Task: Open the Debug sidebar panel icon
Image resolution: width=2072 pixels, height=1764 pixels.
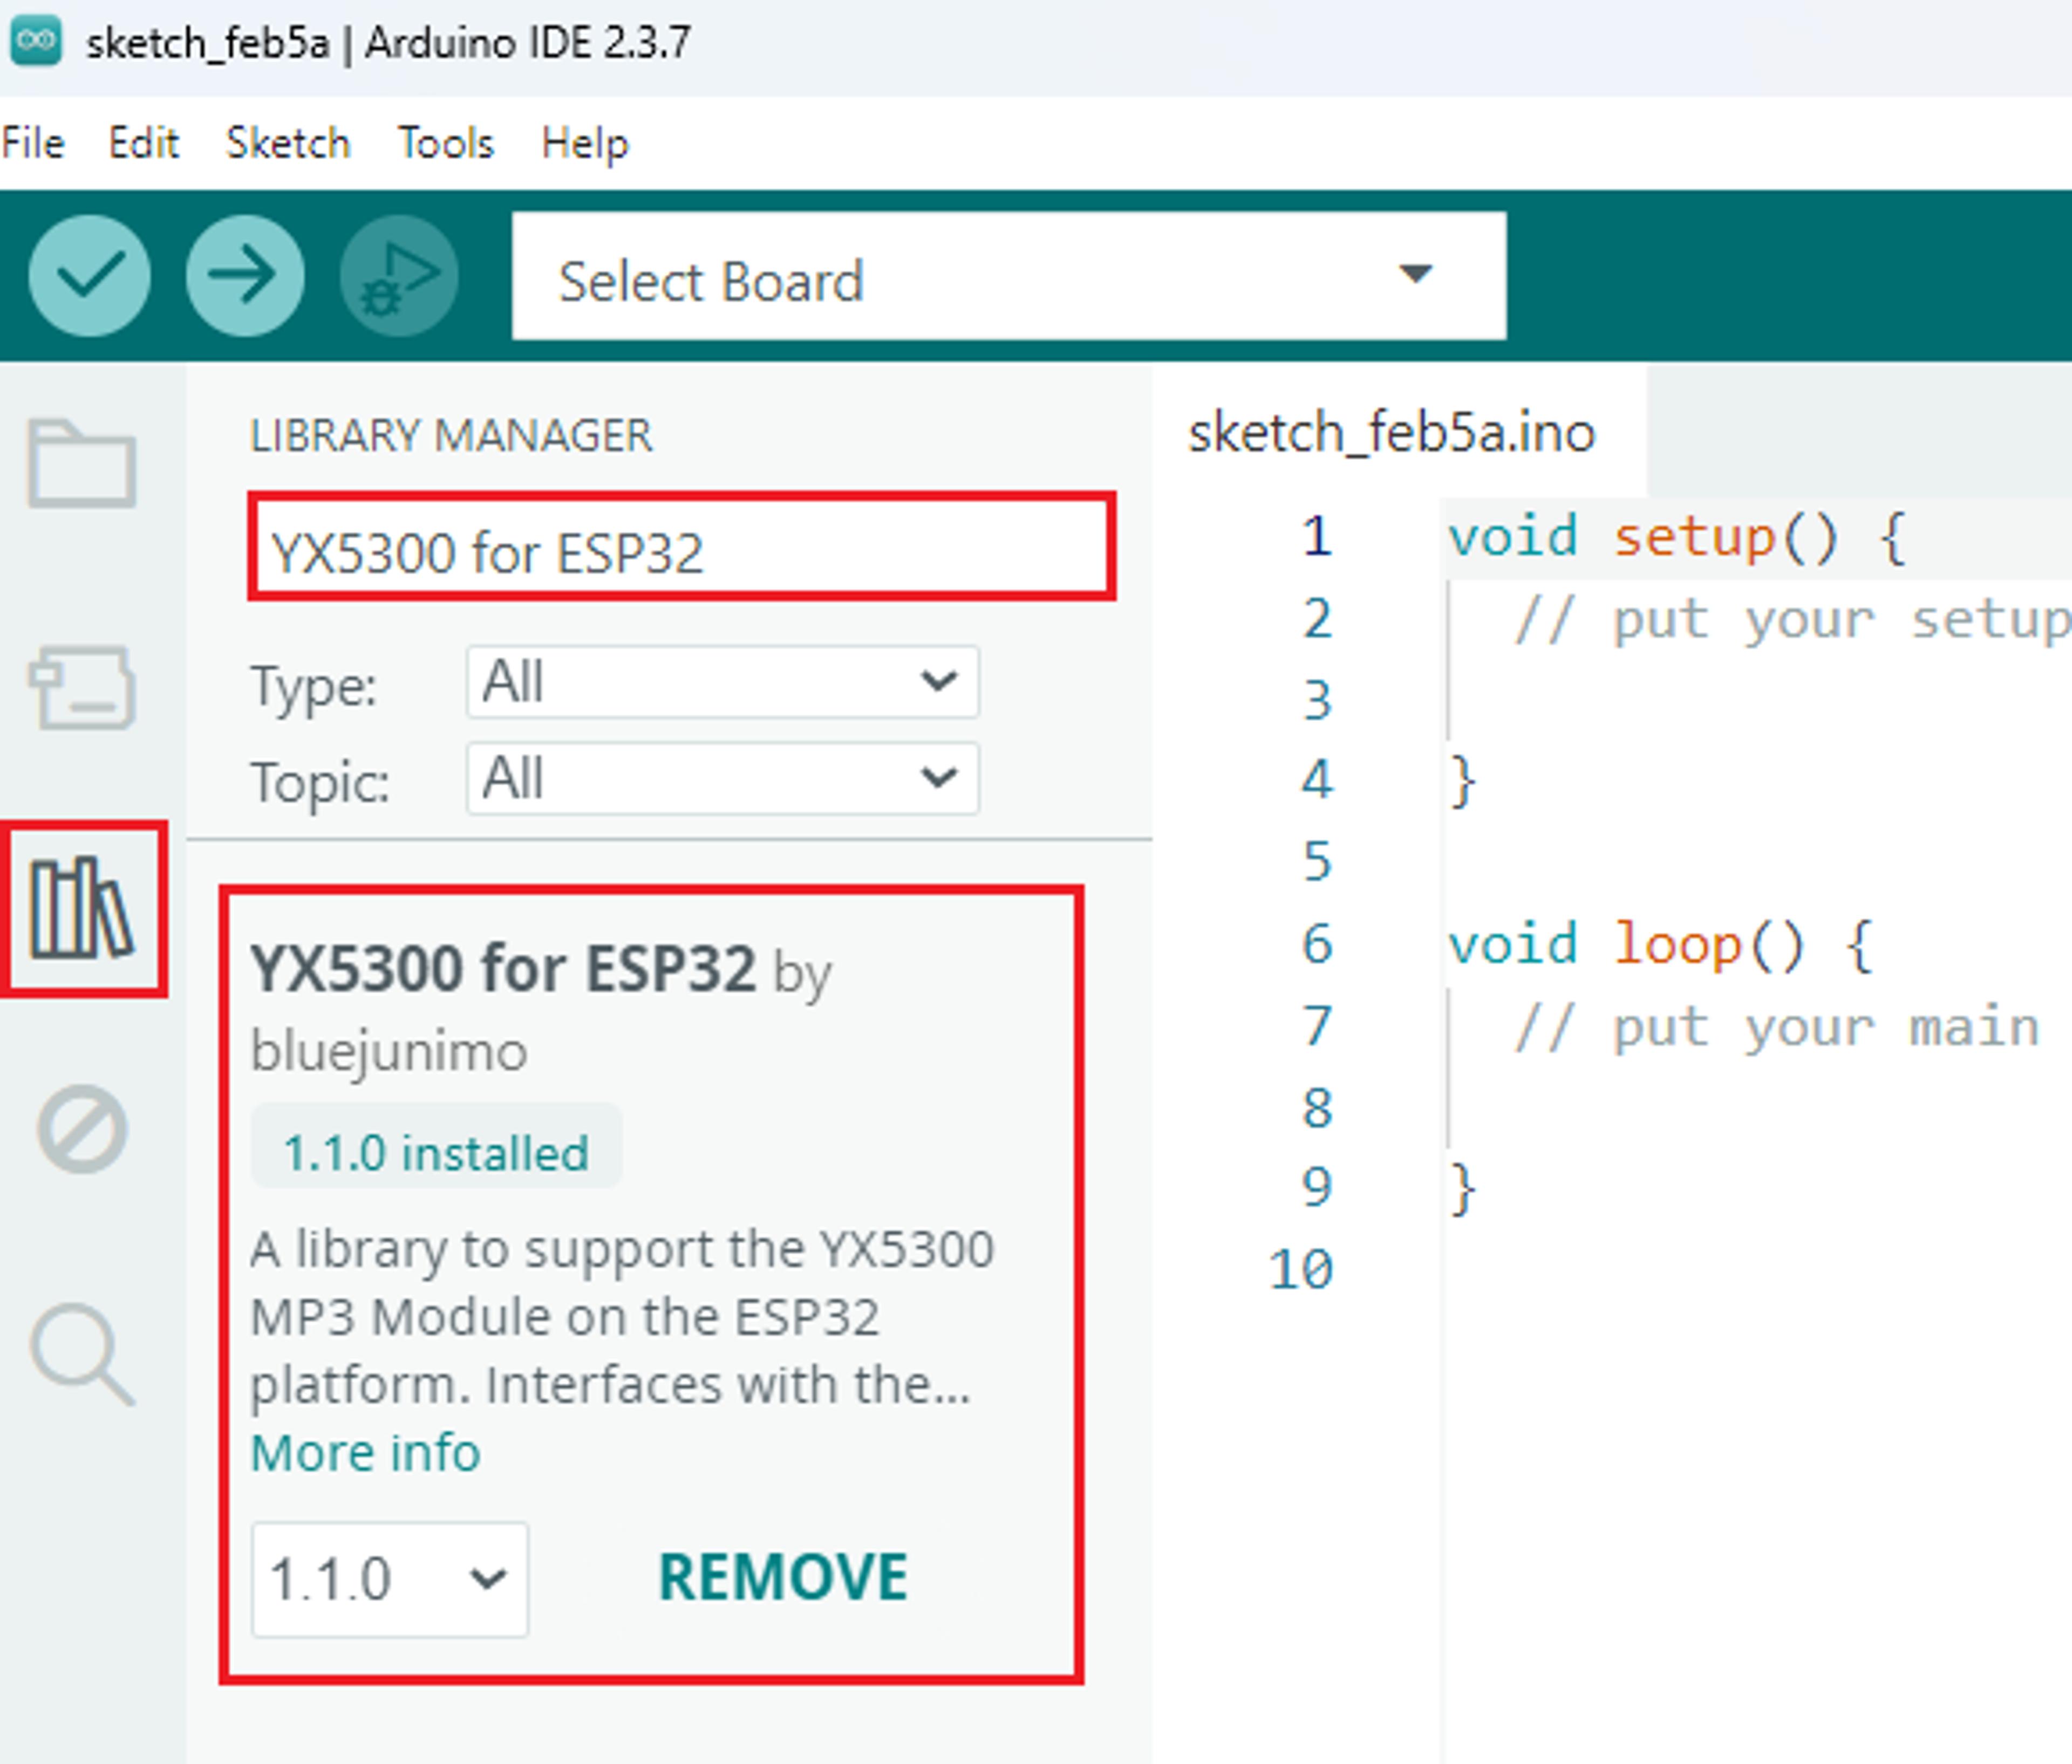Action: point(82,1129)
